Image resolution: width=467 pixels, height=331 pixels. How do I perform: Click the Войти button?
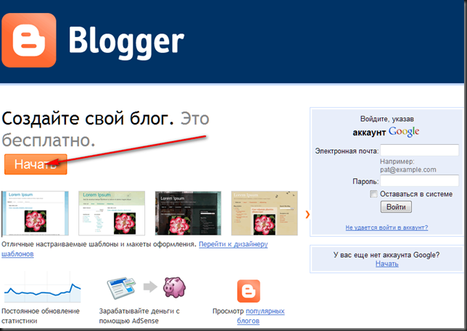click(x=396, y=206)
